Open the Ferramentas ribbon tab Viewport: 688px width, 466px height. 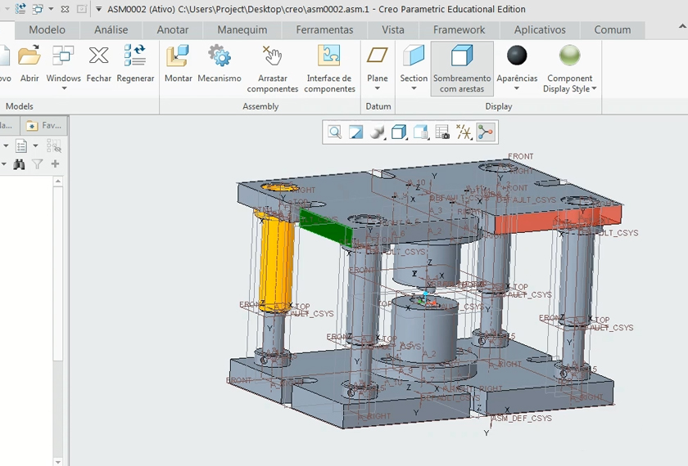(324, 30)
